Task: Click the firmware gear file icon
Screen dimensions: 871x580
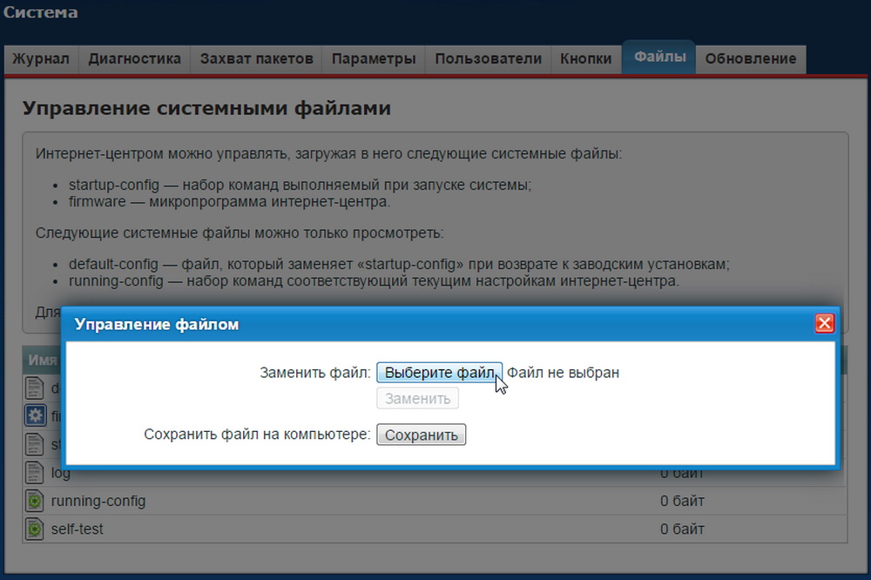Action: pos(33,415)
